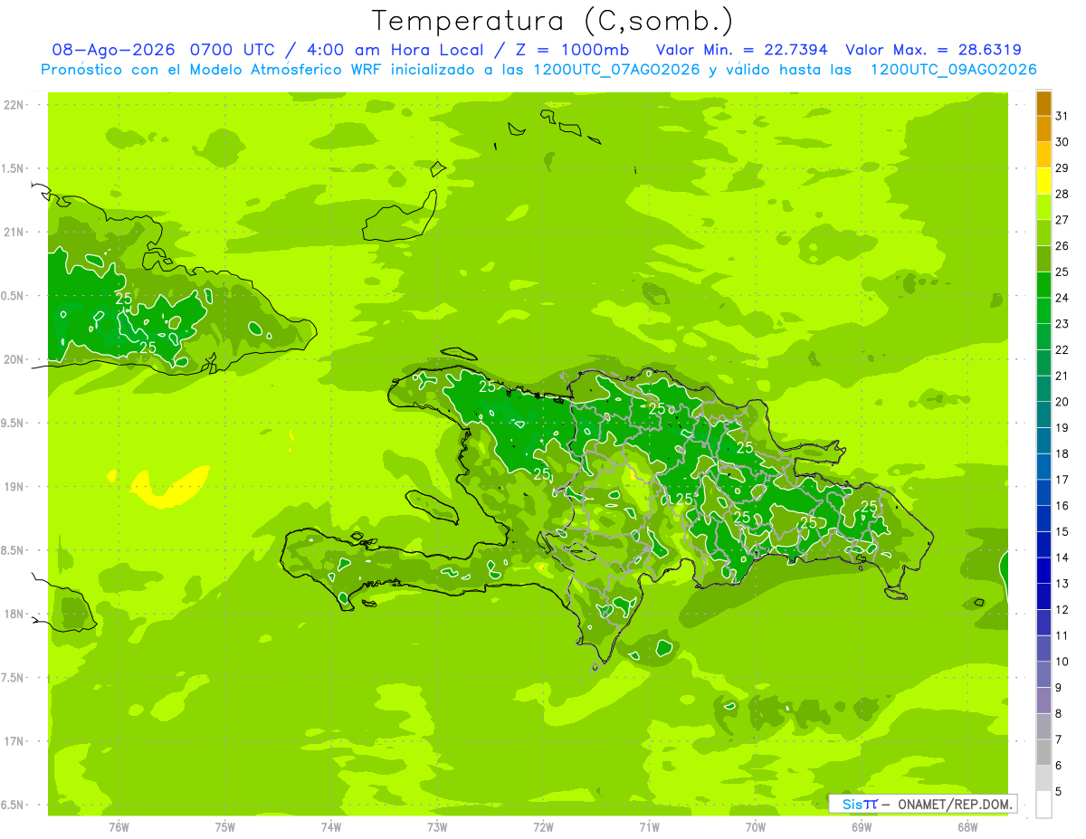Click the '69W' longitude axis label
Screen dimensions: 1086x839
tap(862, 826)
